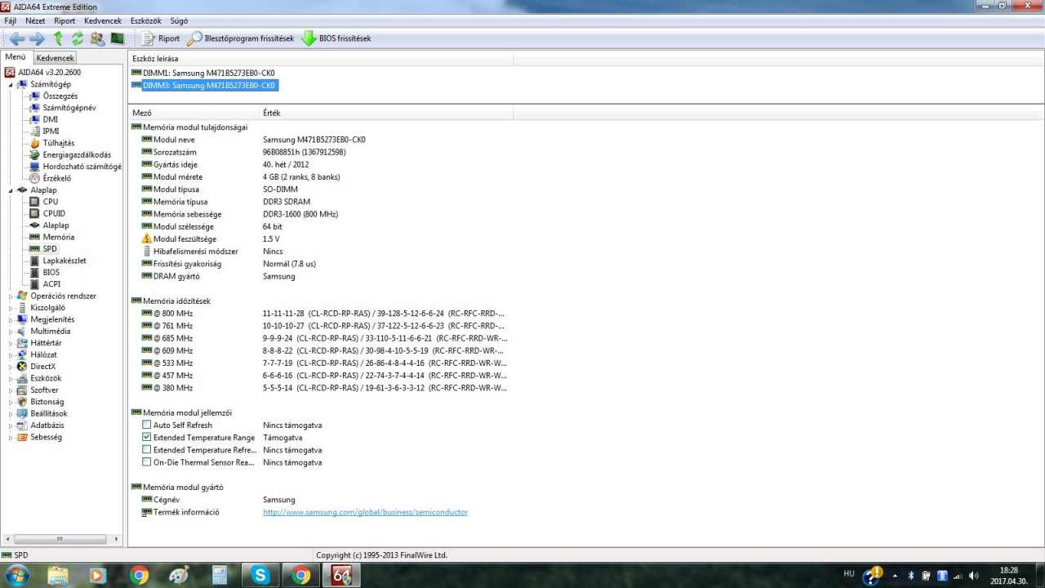Expand the Megjelenítés node

tap(11, 319)
